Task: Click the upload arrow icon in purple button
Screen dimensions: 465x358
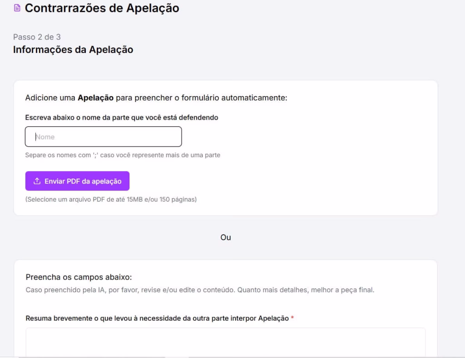Action: point(37,181)
